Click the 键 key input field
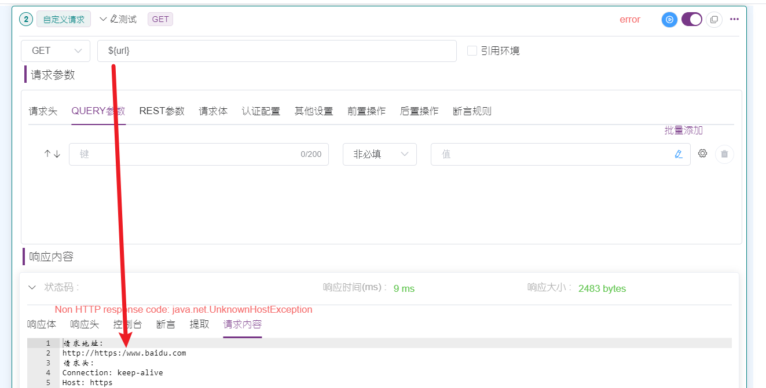Screen dimensions: 766x388 click(199, 155)
